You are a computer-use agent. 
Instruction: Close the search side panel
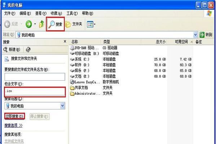(x=65, y=41)
